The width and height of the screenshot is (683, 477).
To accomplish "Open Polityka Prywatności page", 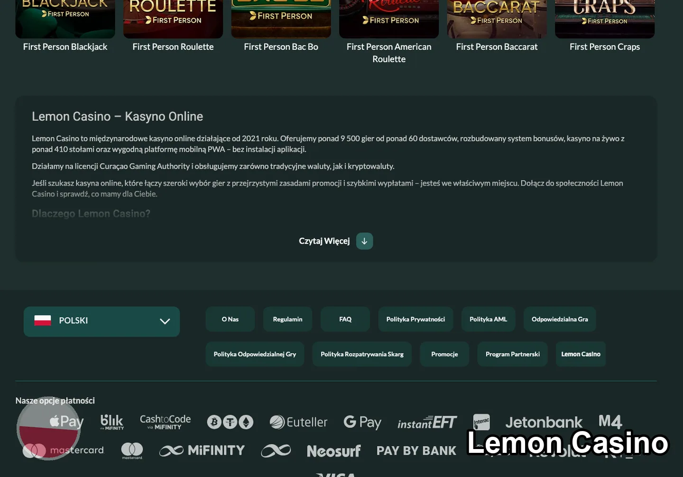I will (415, 319).
